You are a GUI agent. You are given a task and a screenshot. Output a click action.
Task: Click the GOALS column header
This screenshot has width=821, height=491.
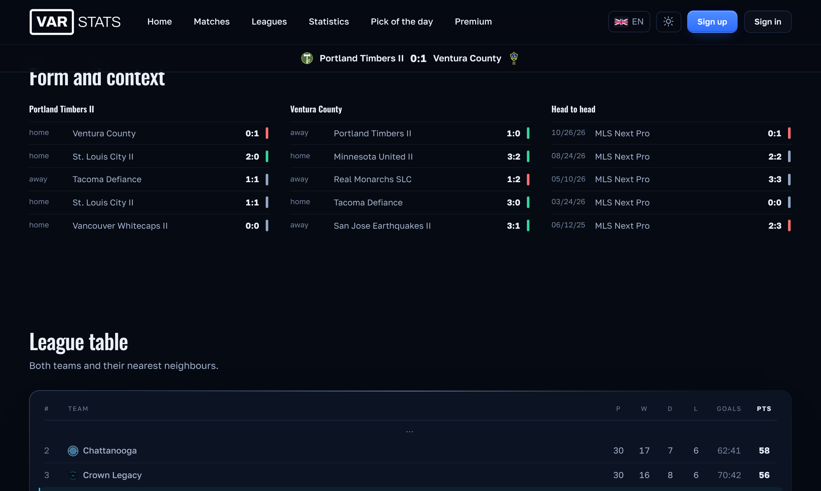click(729, 409)
